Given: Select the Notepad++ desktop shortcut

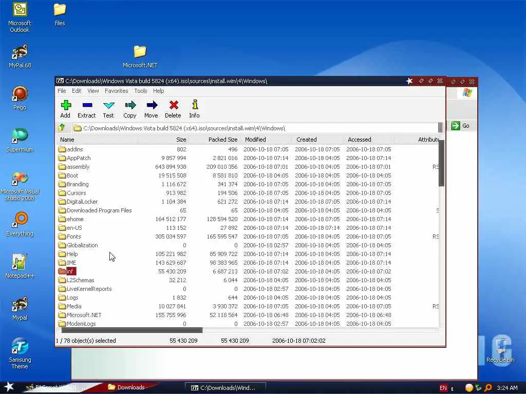Looking at the screenshot, I should coord(20,266).
